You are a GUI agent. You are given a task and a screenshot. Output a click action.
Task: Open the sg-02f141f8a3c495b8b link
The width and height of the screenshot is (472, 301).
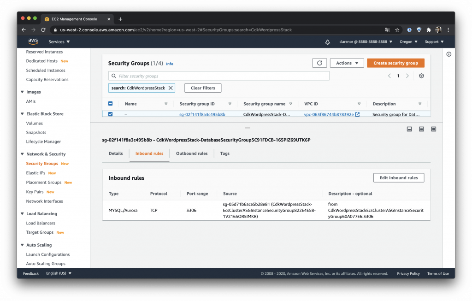[x=202, y=114]
